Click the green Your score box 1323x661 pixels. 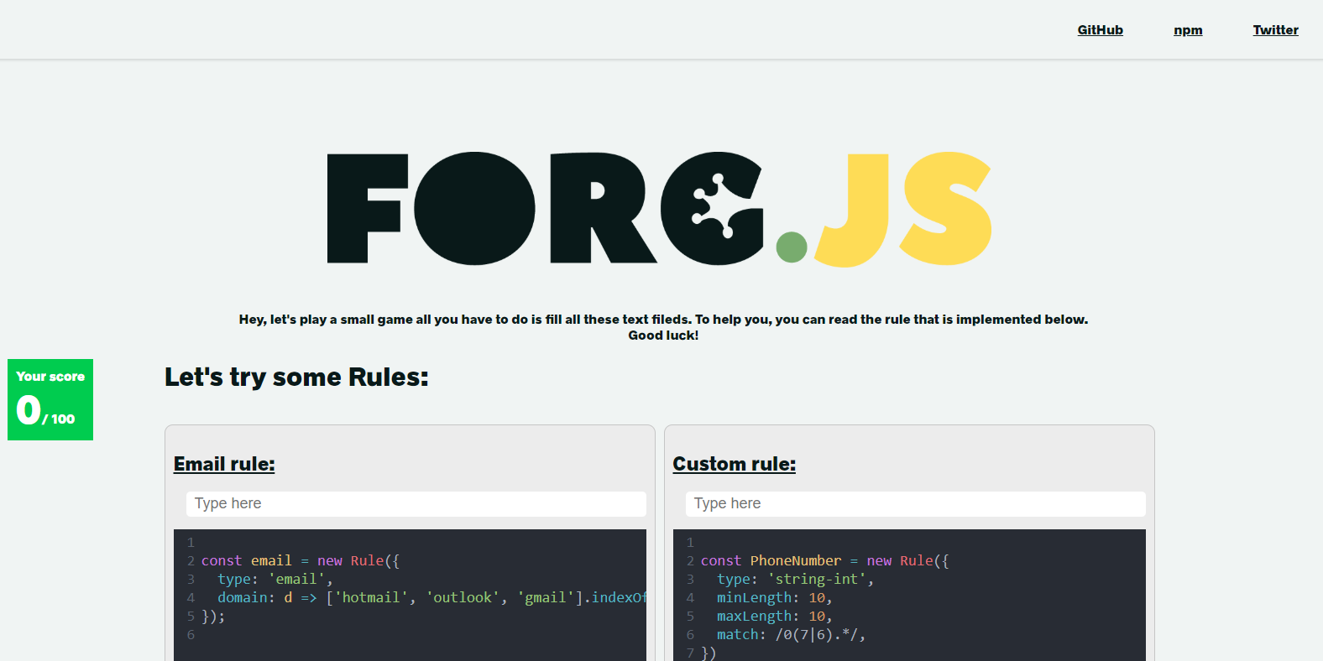(x=50, y=399)
